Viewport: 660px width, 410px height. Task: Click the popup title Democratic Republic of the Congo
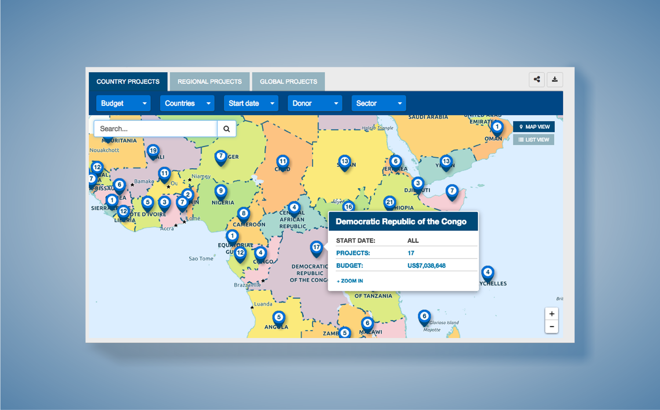tap(401, 221)
